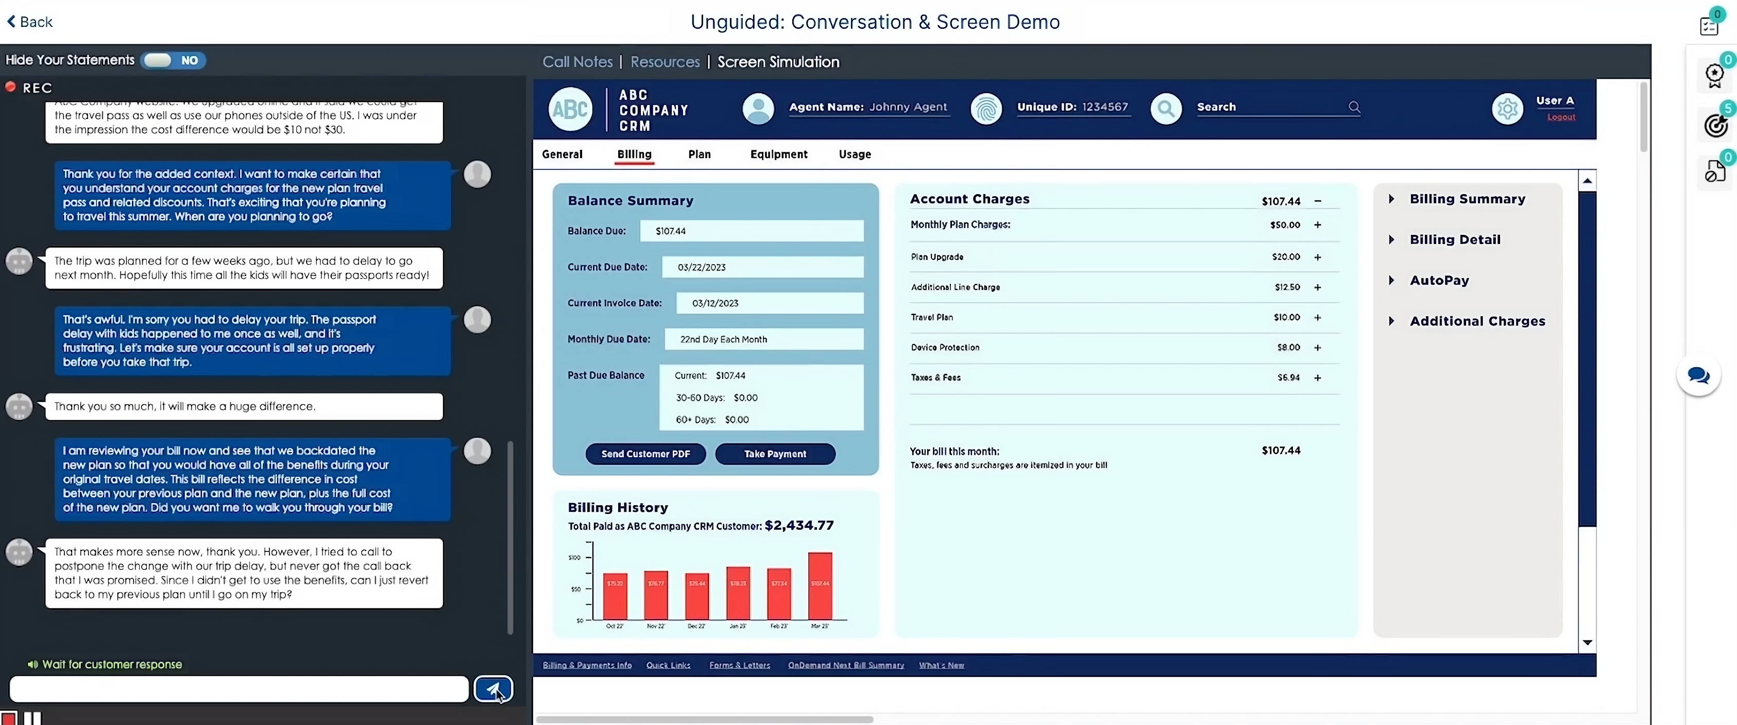The width and height of the screenshot is (1737, 725).
Task: Click the round magnifier search icon
Action: 1166,109
